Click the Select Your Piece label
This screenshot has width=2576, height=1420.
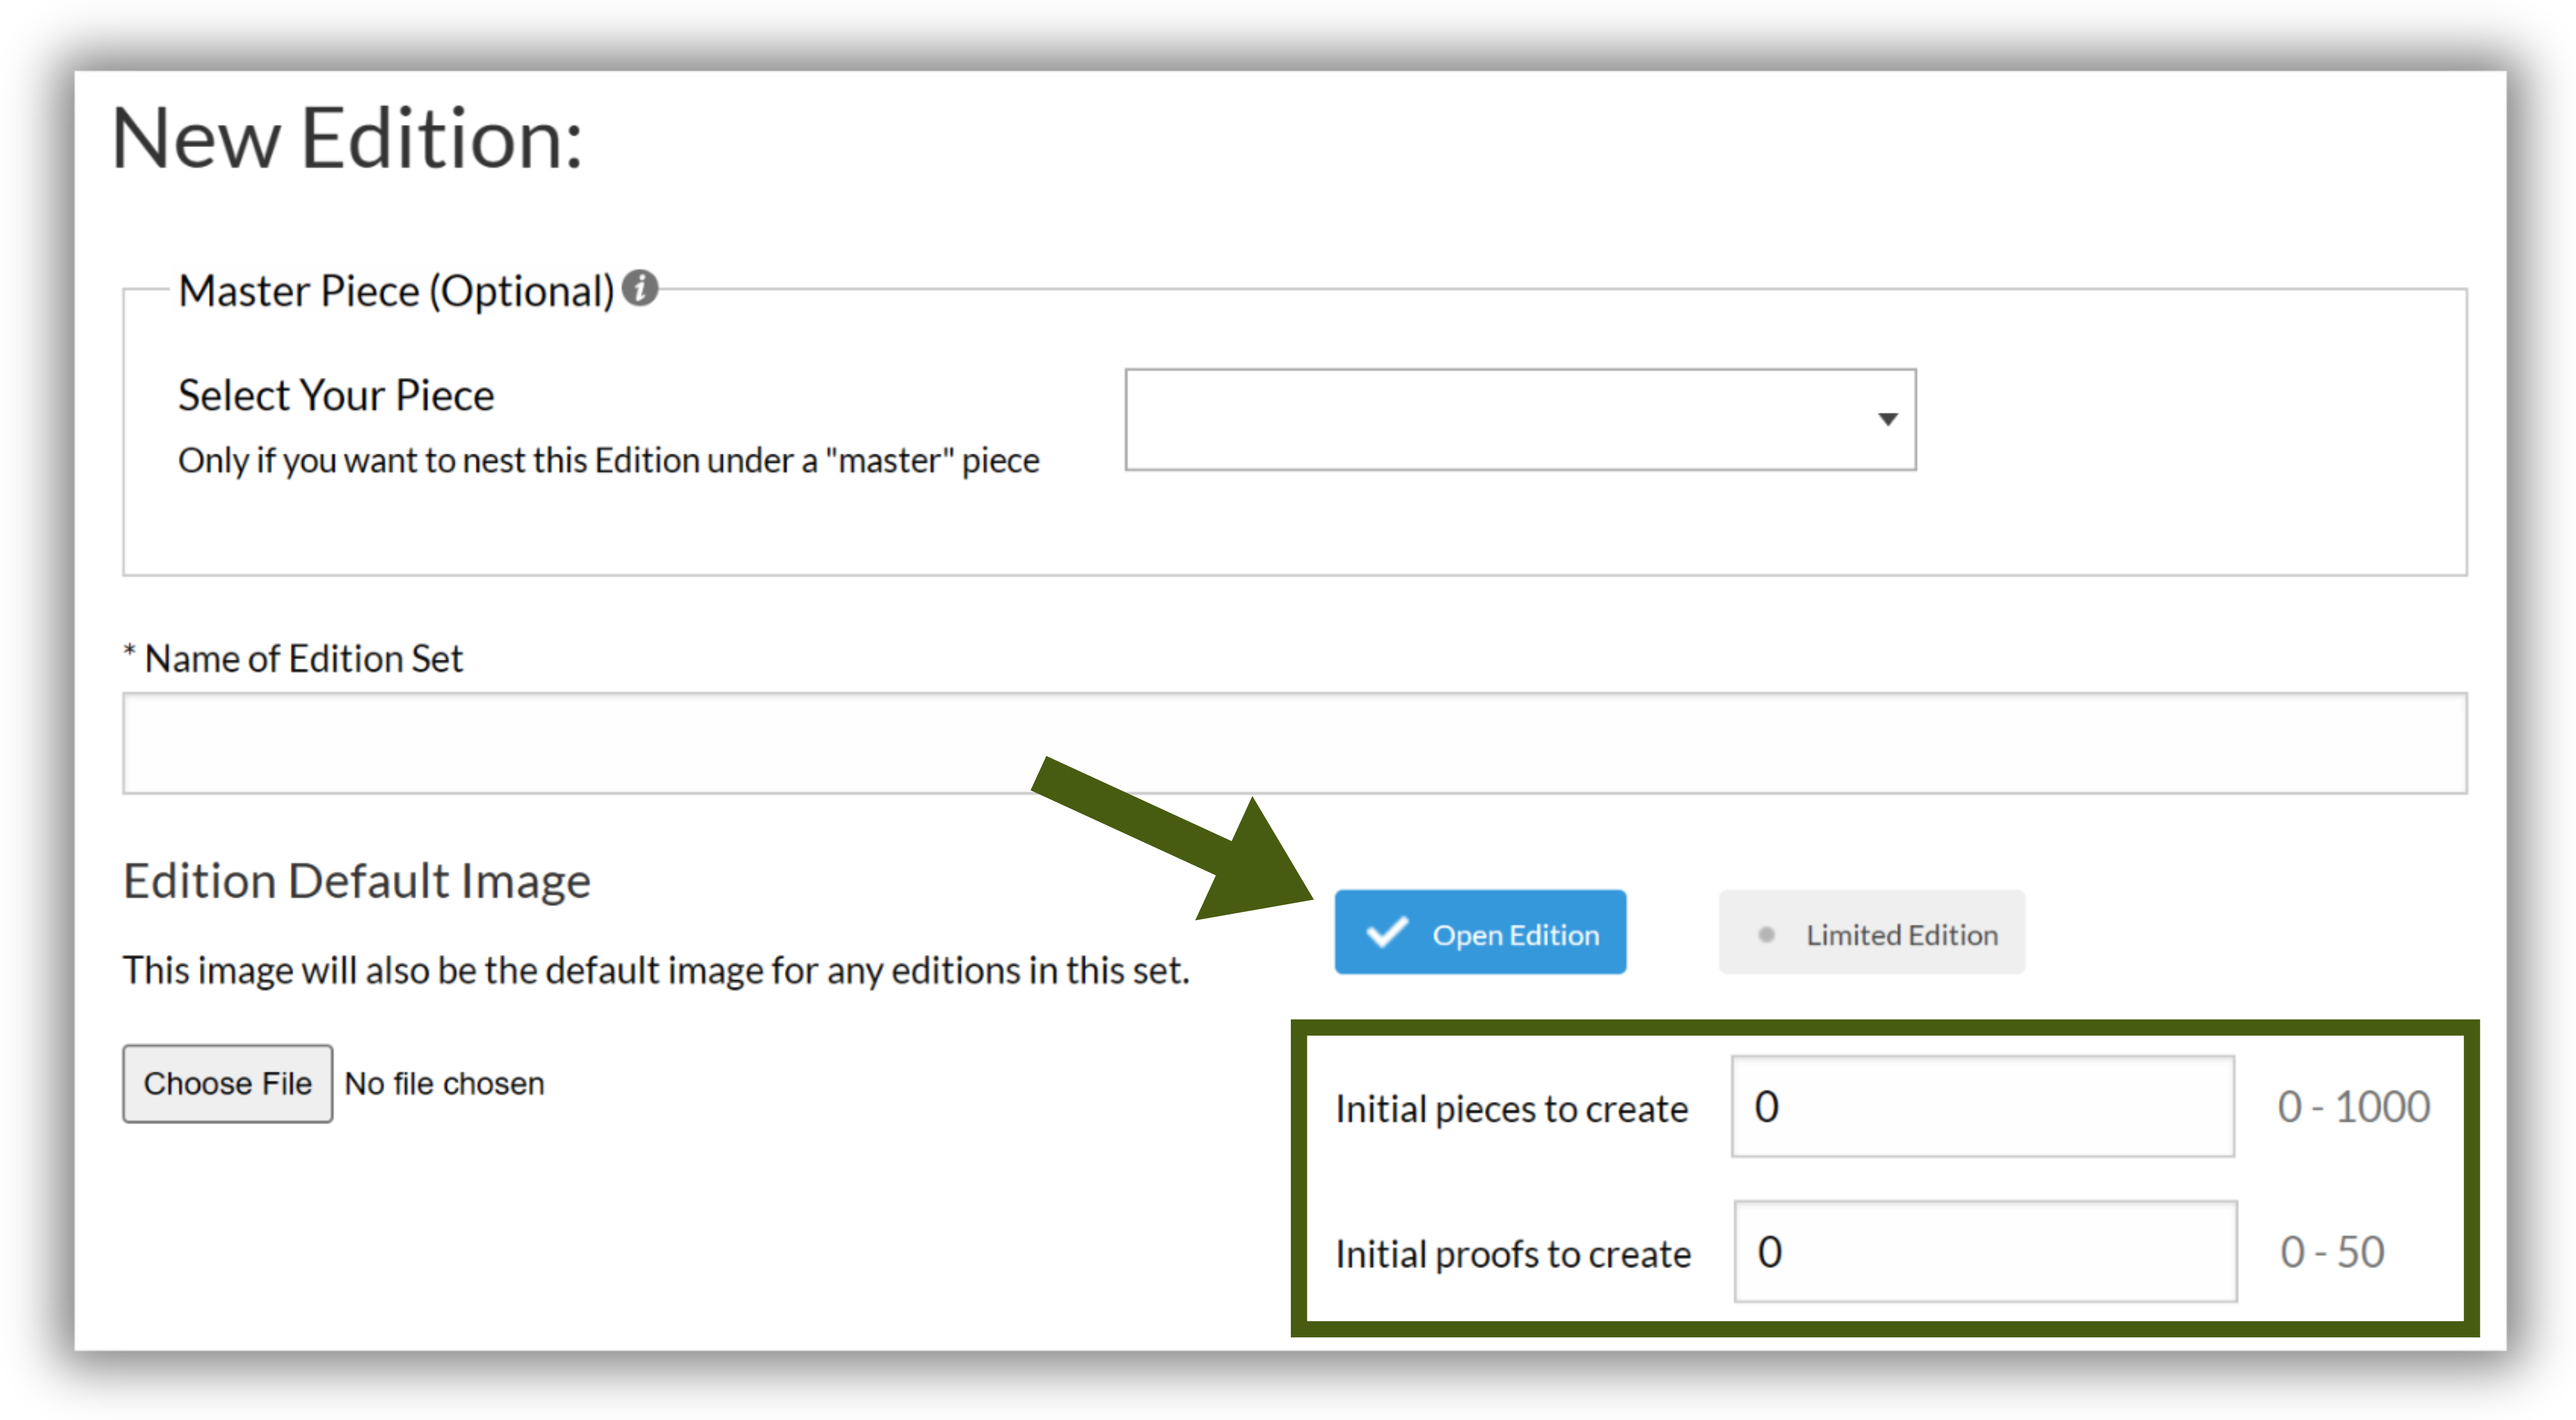point(336,395)
